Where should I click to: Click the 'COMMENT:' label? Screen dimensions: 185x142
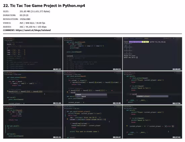point(9,30)
